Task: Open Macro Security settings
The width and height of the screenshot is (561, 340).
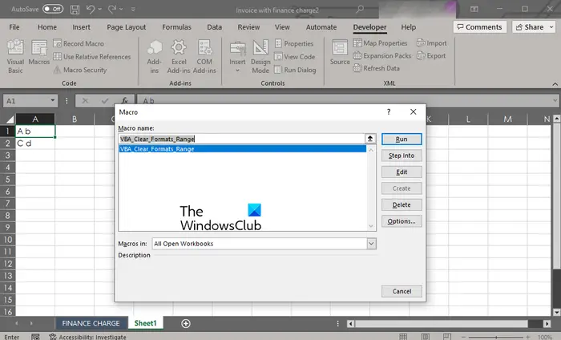Action: 80,70
